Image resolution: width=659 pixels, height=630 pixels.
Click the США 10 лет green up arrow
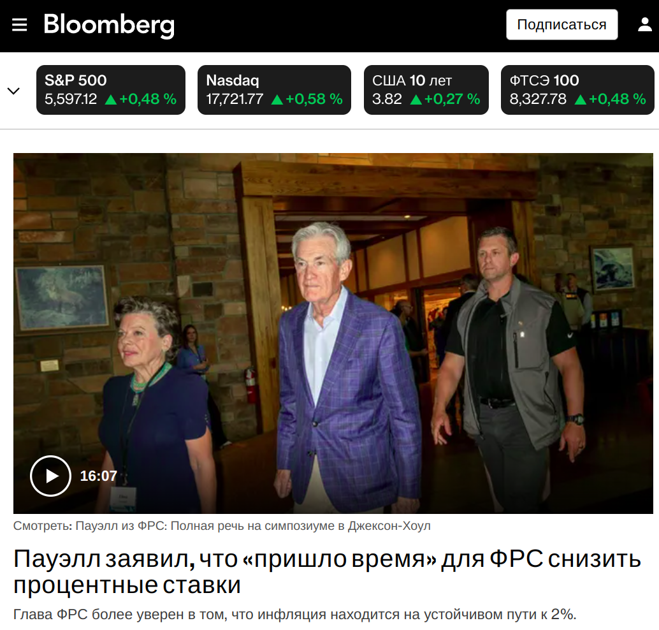tap(416, 99)
